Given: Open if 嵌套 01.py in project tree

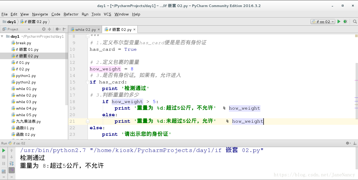Looking at the screenshot, I should coord(27,49).
